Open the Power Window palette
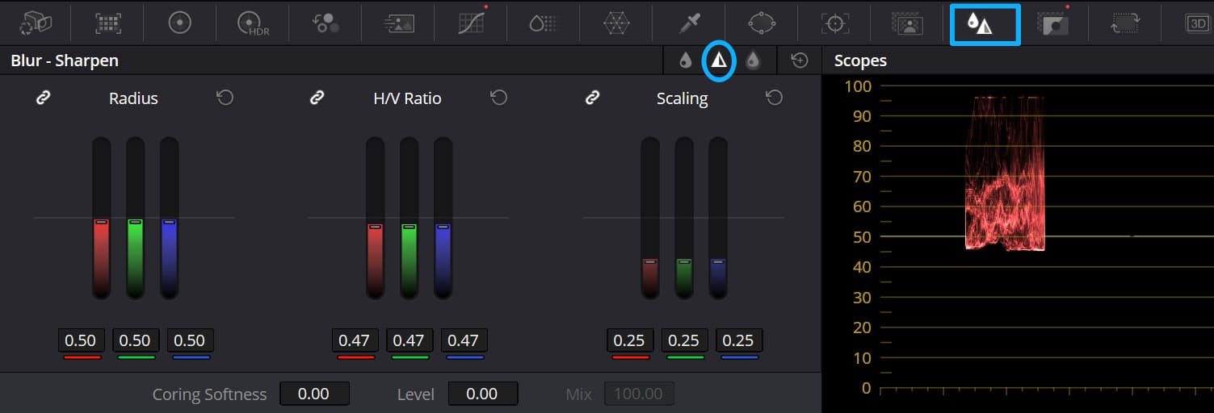This screenshot has width=1214, height=413. click(x=762, y=23)
